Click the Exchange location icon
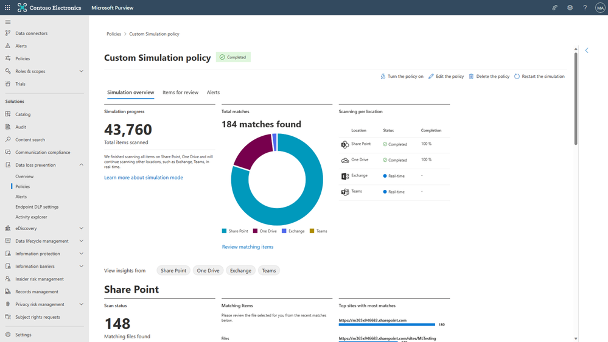This screenshot has height=342, width=608. click(x=344, y=176)
